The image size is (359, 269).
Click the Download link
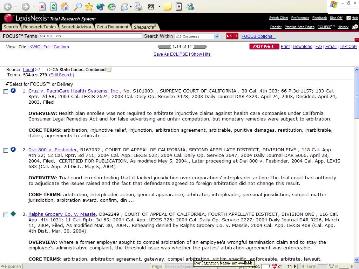tap(303, 47)
